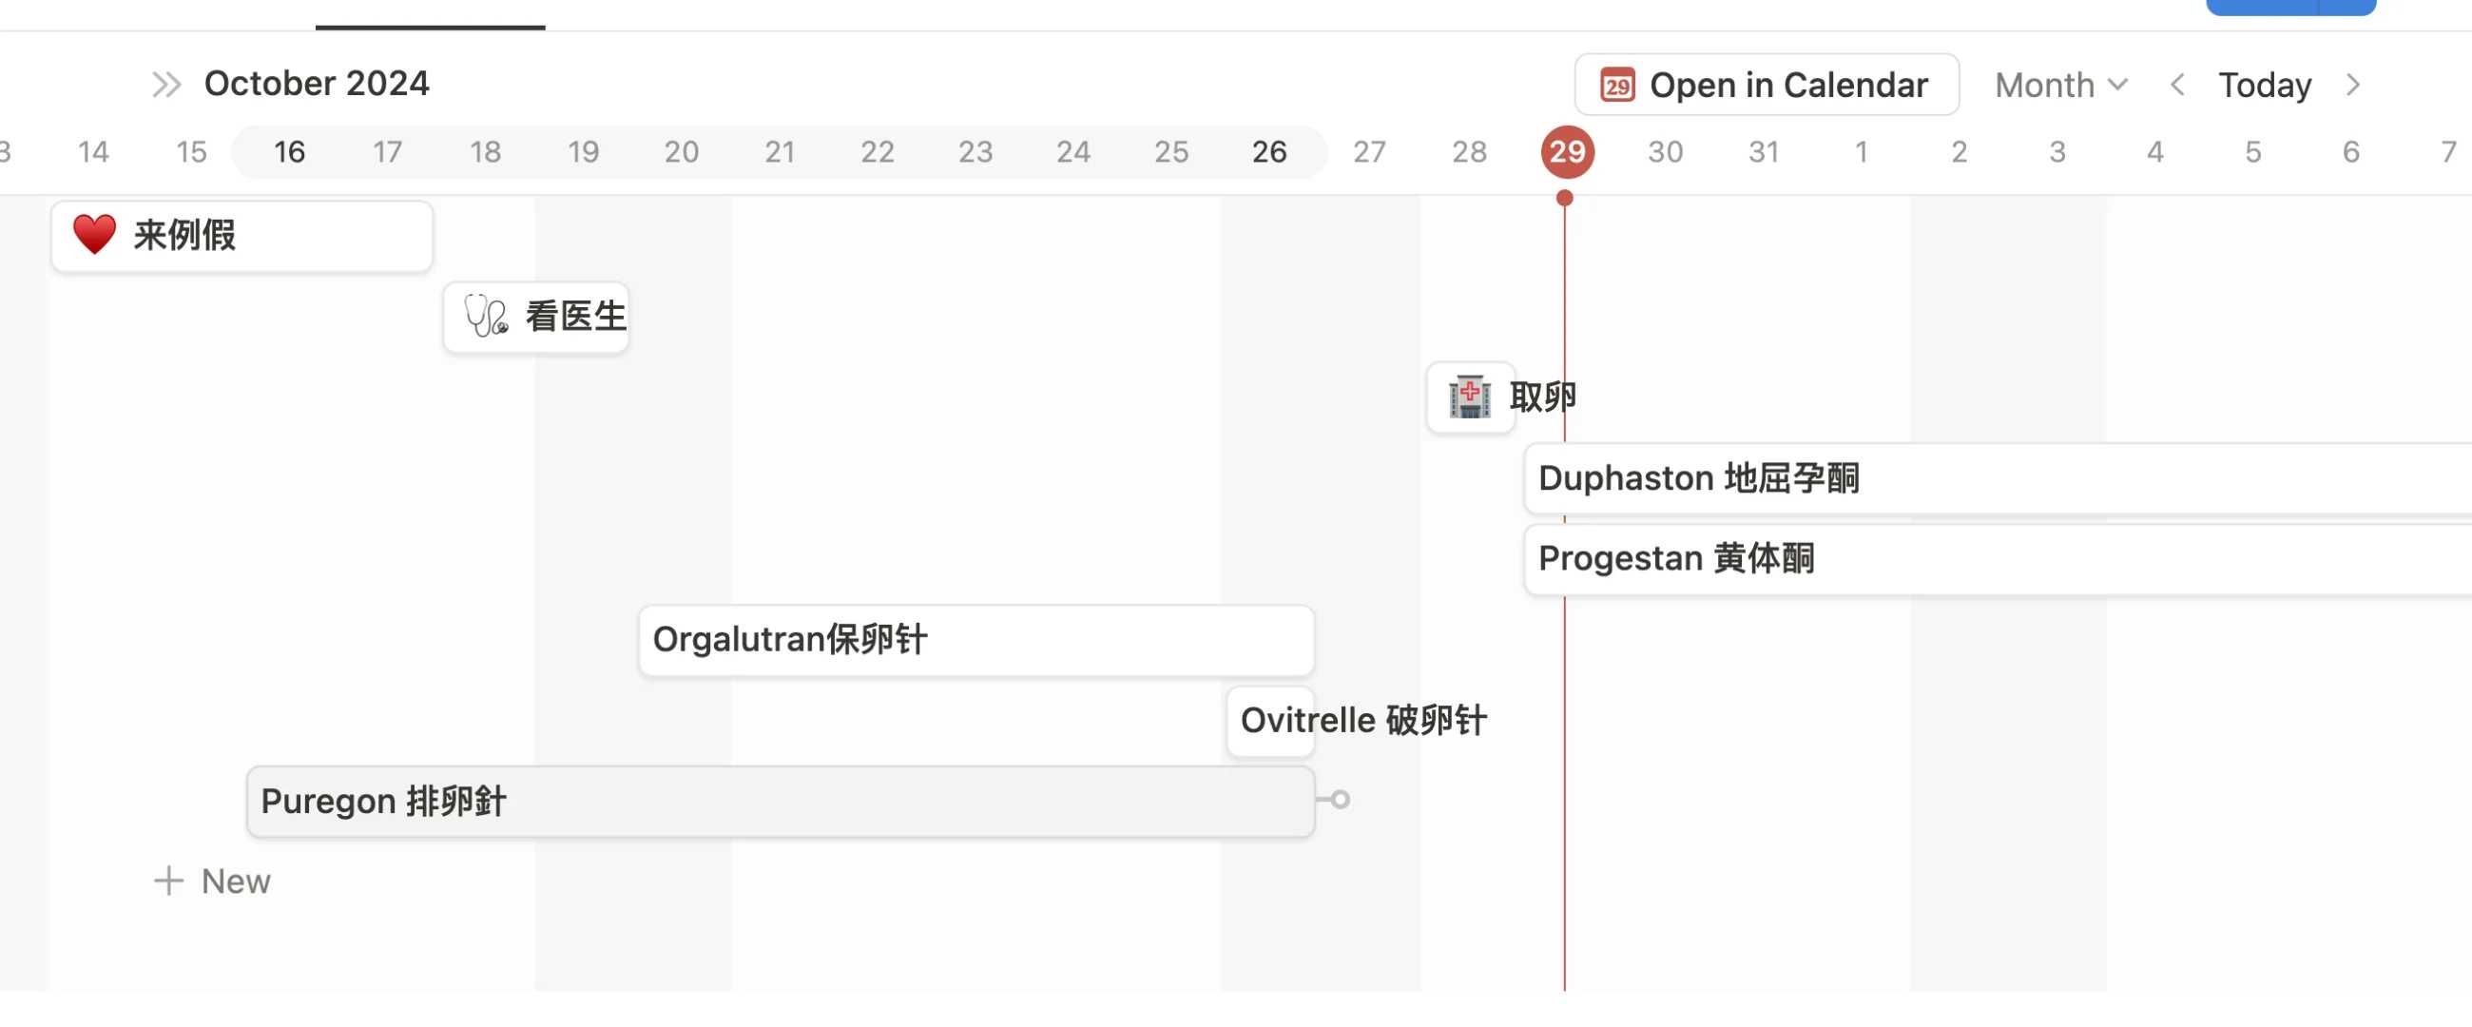Open the Duphaston 地屈孕酮 timeline bar
The width and height of the screenshot is (2472, 1027).
1996,478
